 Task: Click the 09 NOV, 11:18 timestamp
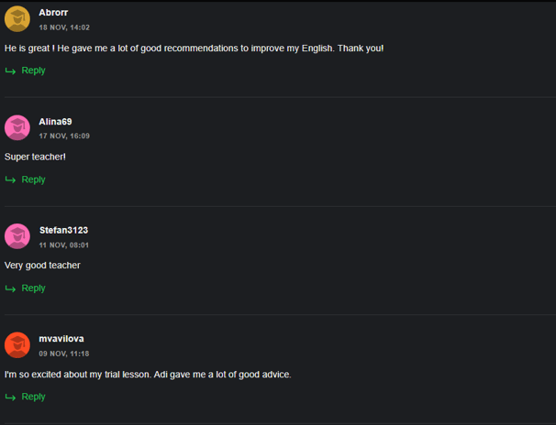[x=64, y=354]
